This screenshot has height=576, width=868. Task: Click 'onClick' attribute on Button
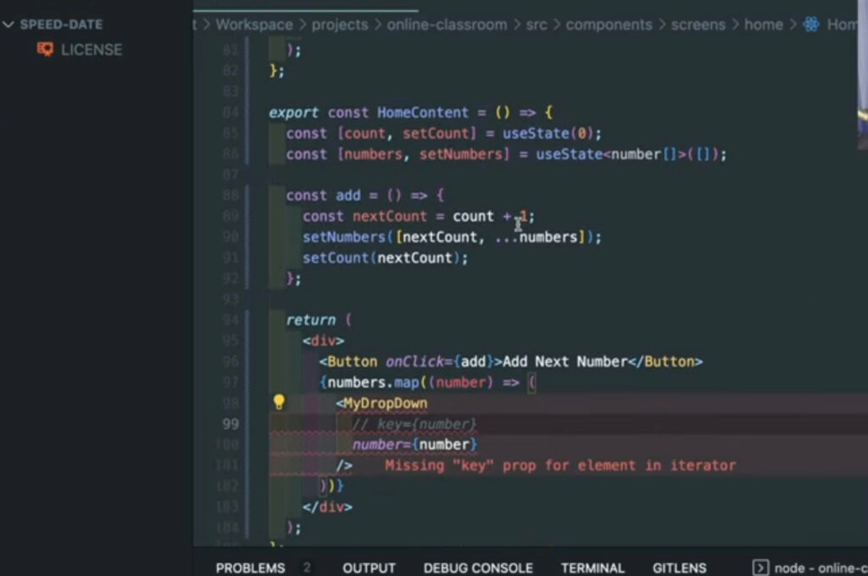click(x=415, y=362)
